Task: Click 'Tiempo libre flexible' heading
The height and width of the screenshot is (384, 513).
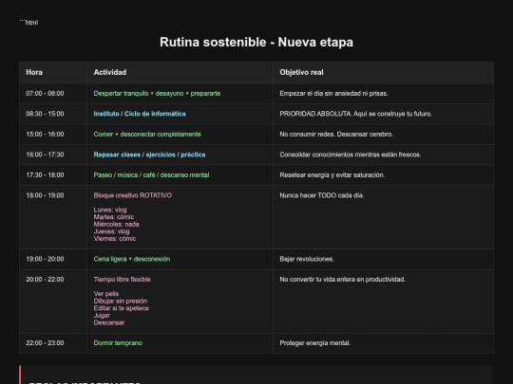Action: [122, 279]
